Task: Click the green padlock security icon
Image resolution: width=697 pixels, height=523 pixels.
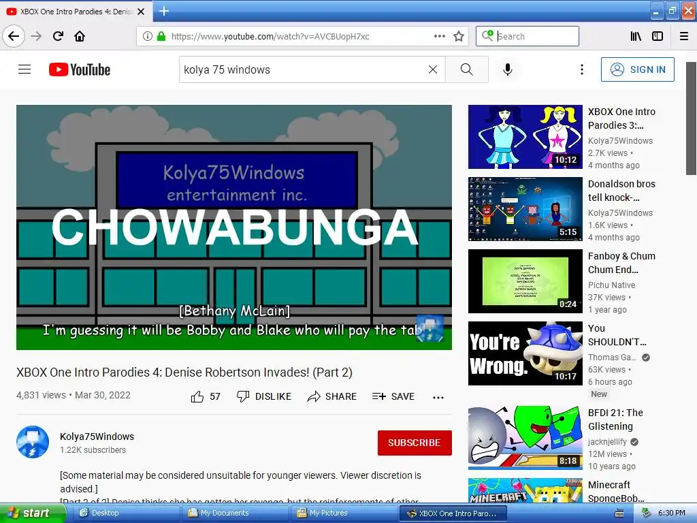Action: [x=161, y=36]
